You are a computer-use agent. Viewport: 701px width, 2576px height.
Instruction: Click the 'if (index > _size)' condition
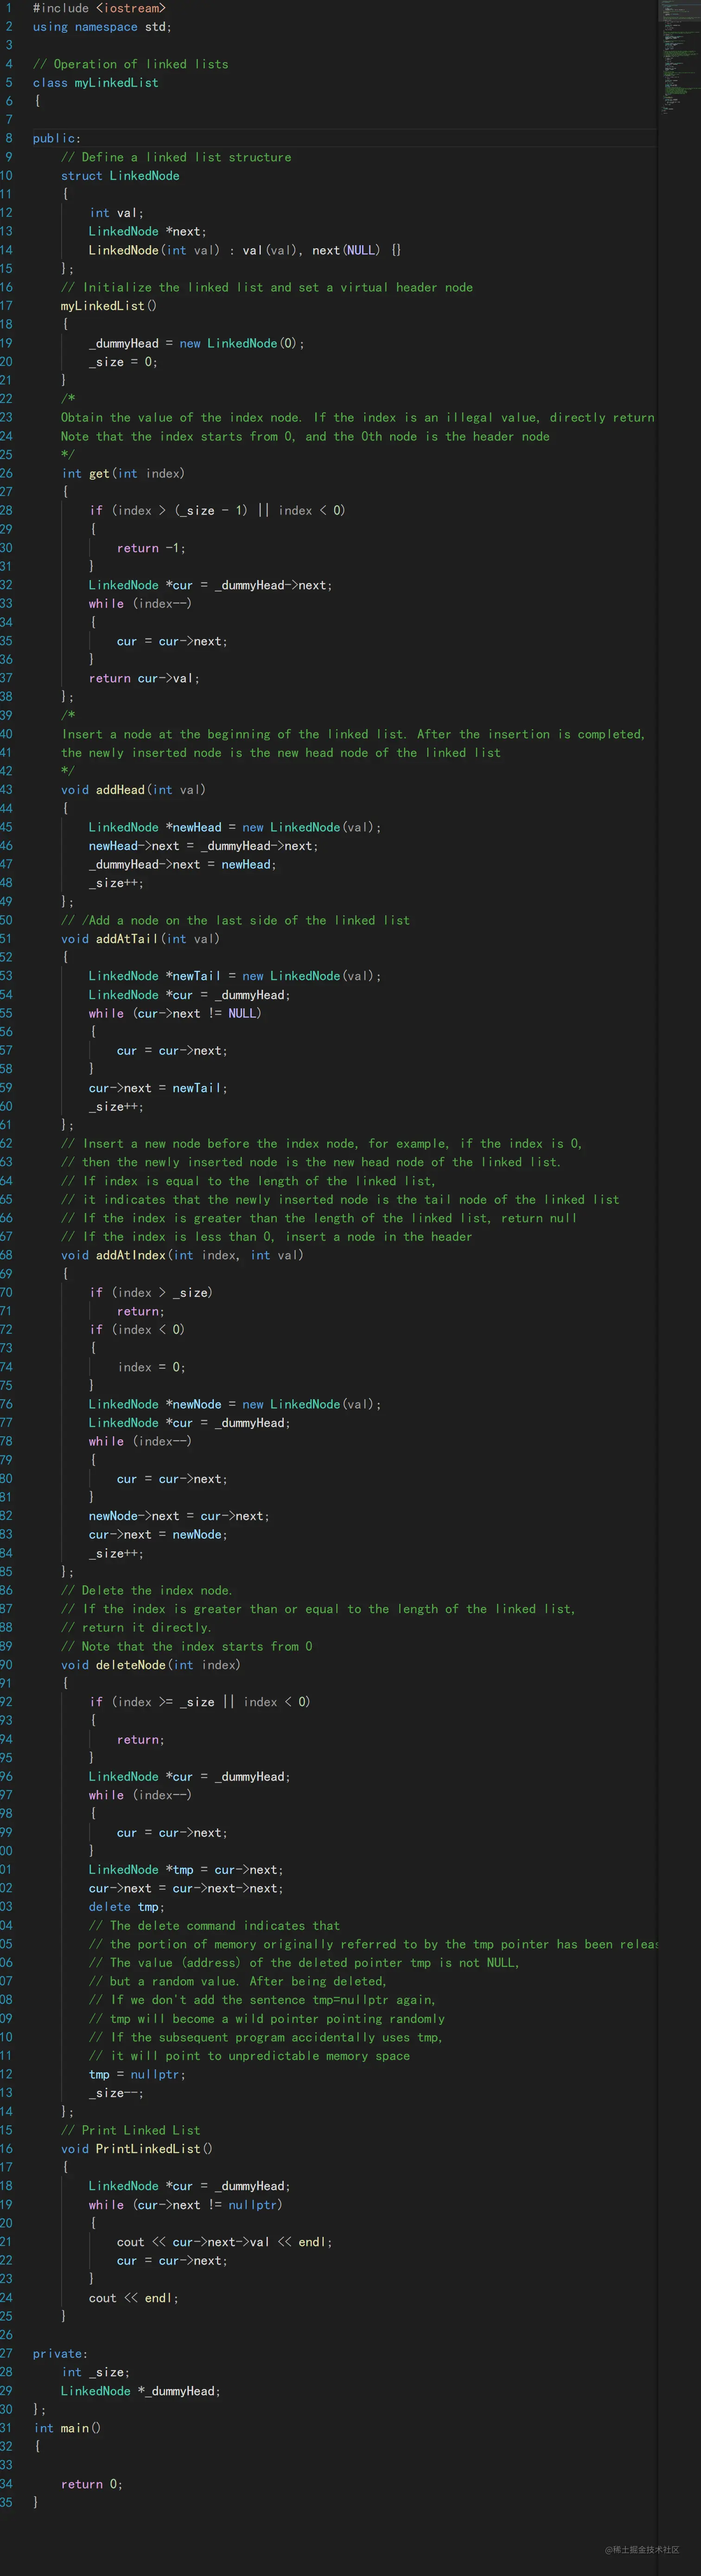[x=151, y=1293]
